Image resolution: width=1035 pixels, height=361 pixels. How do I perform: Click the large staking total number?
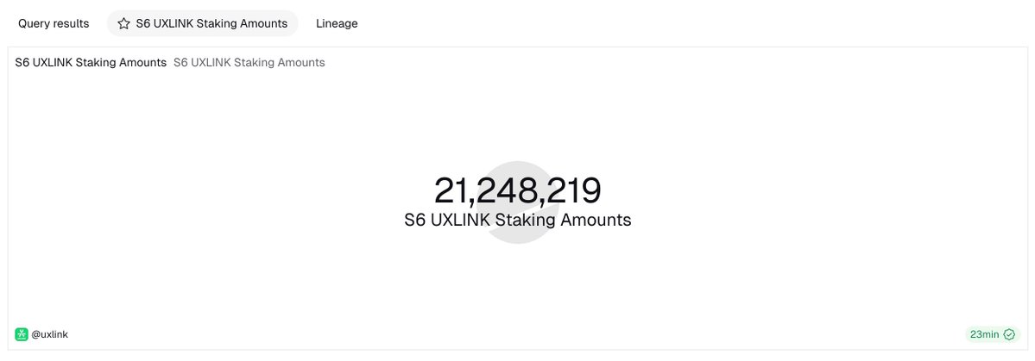(518, 190)
